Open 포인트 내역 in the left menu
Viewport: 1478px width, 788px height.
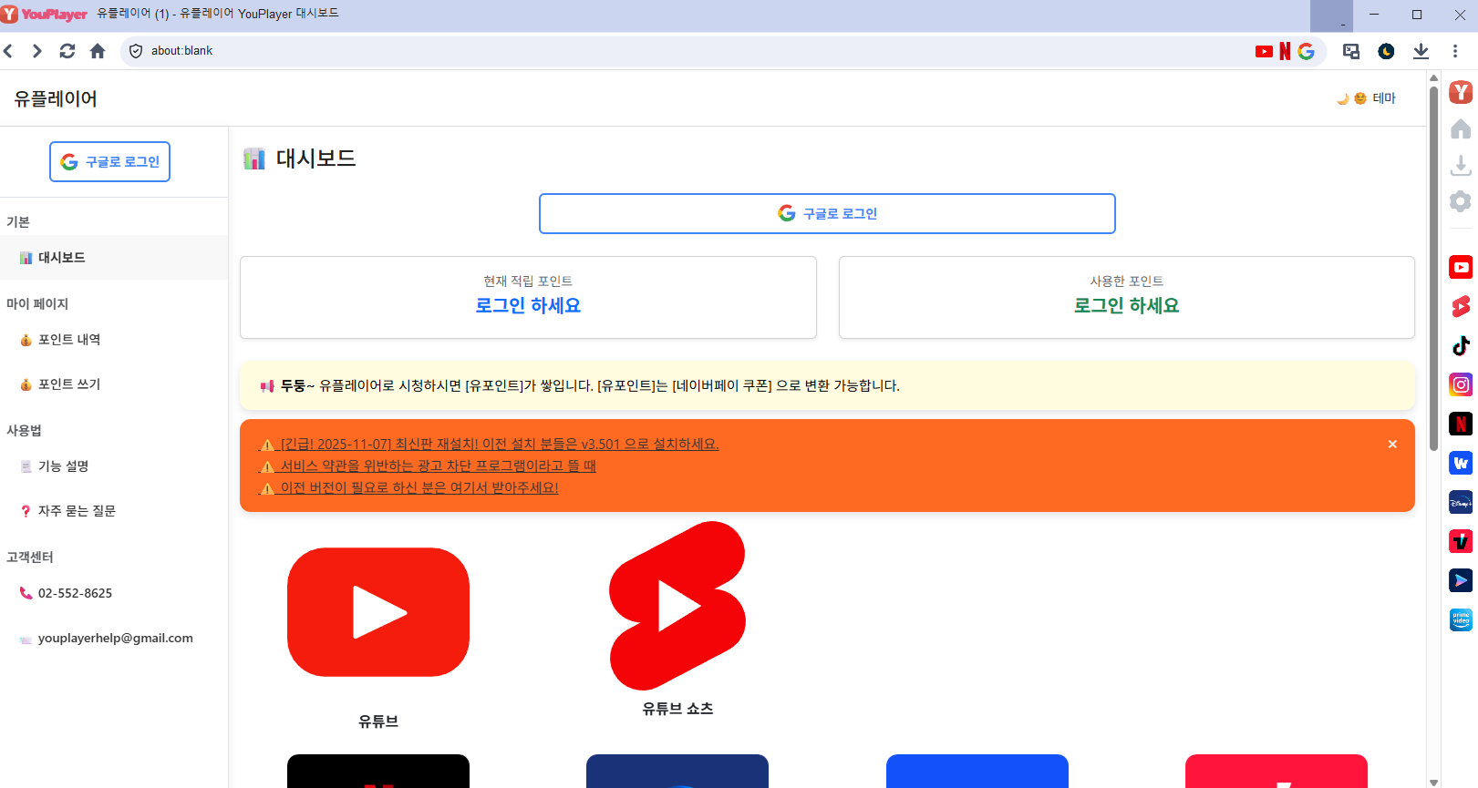(114, 340)
